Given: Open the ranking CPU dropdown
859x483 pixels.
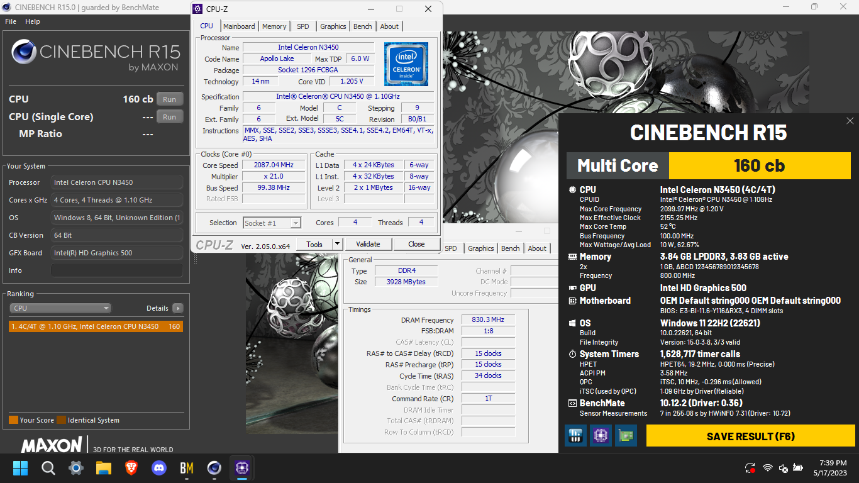Looking at the screenshot, I should coord(60,308).
